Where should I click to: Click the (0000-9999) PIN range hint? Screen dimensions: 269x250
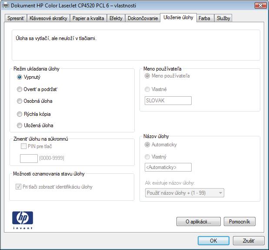[x=52, y=158]
